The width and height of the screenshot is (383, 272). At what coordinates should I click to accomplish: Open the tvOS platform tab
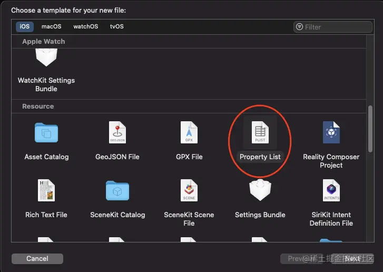(x=117, y=26)
